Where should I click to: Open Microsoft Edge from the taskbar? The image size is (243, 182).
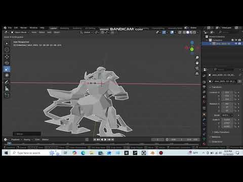click(x=83, y=153)
